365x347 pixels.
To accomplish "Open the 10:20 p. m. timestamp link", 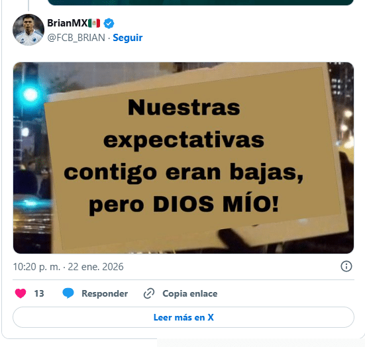I will pyautogui.click(x=36, y=267).
